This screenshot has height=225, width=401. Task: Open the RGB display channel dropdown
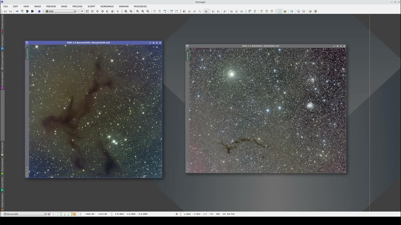[61, 11]
